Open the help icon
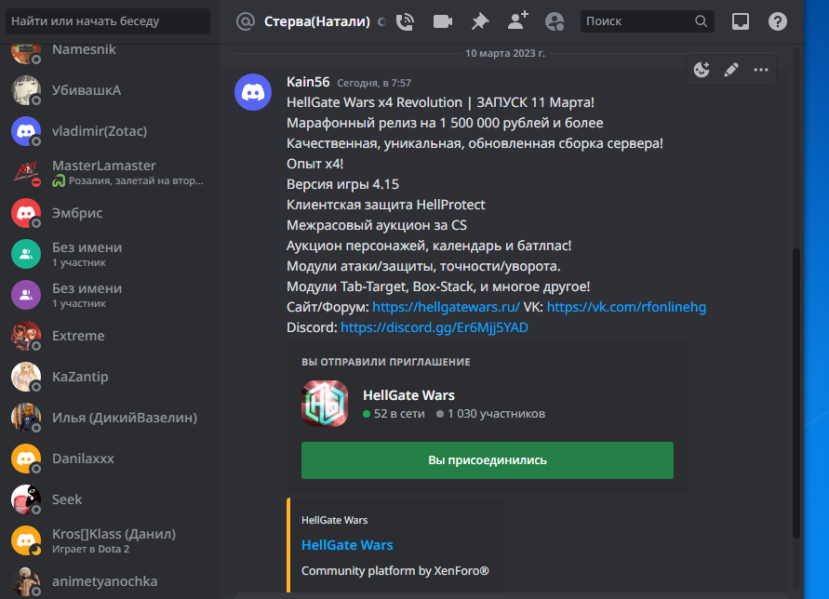 [x=778, y=21]
